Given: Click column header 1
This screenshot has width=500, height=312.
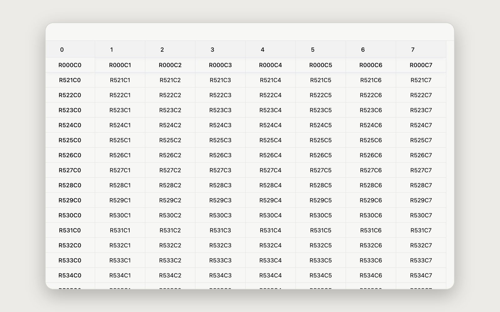Looking at the screenshot, I should pyautogui.click(x=120, y=49).
